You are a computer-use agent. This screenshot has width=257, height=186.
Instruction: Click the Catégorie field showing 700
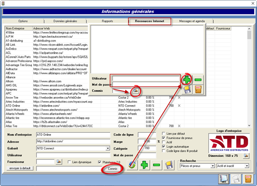[147, 148]
